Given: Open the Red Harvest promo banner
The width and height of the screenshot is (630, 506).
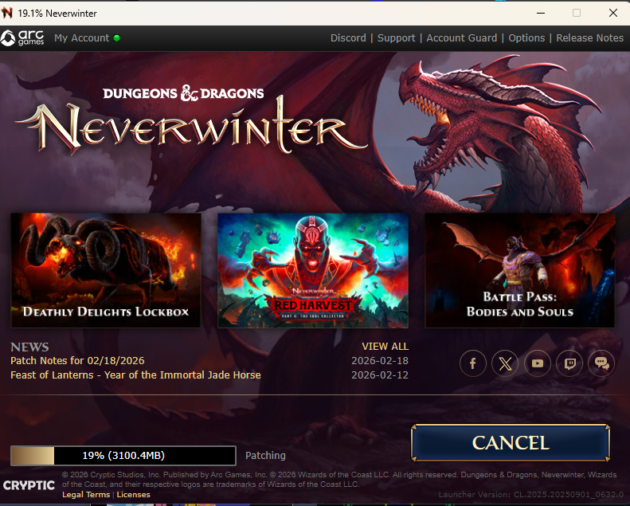Looking at the screenshot, I should click(313, 270).
